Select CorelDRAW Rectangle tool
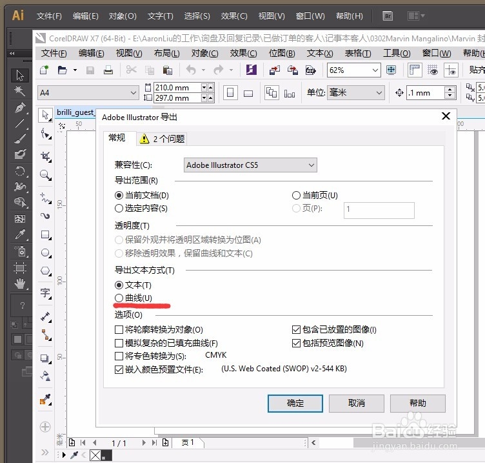The width and height of the screenshot is (485, 463). [46, 235]
